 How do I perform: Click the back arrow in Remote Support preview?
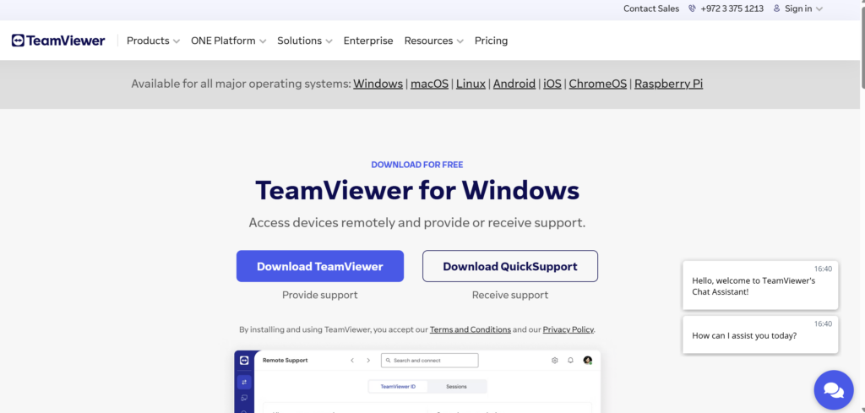coord(352,360)
